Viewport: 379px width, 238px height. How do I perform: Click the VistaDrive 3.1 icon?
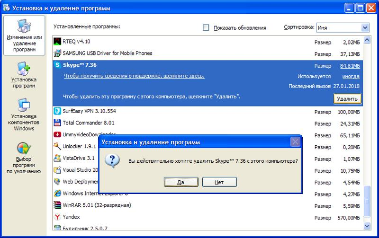pos(57,158)
